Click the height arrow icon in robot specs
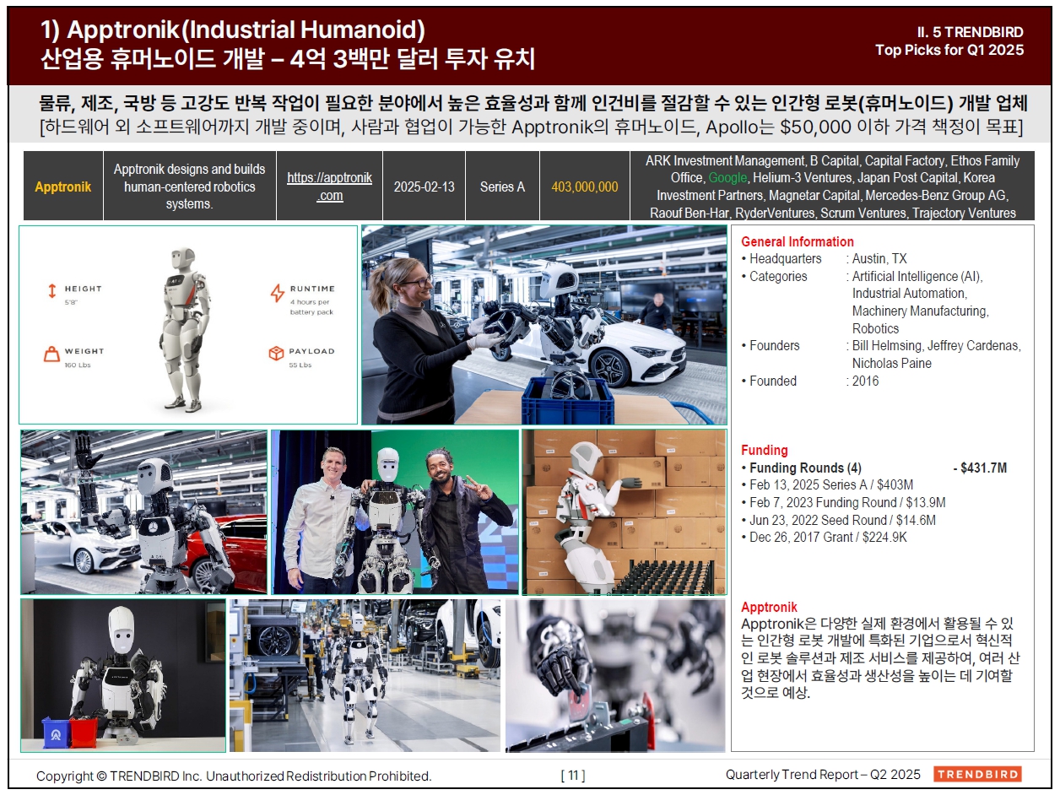Screen dimensions: 1060x795 tap(52, 292)
